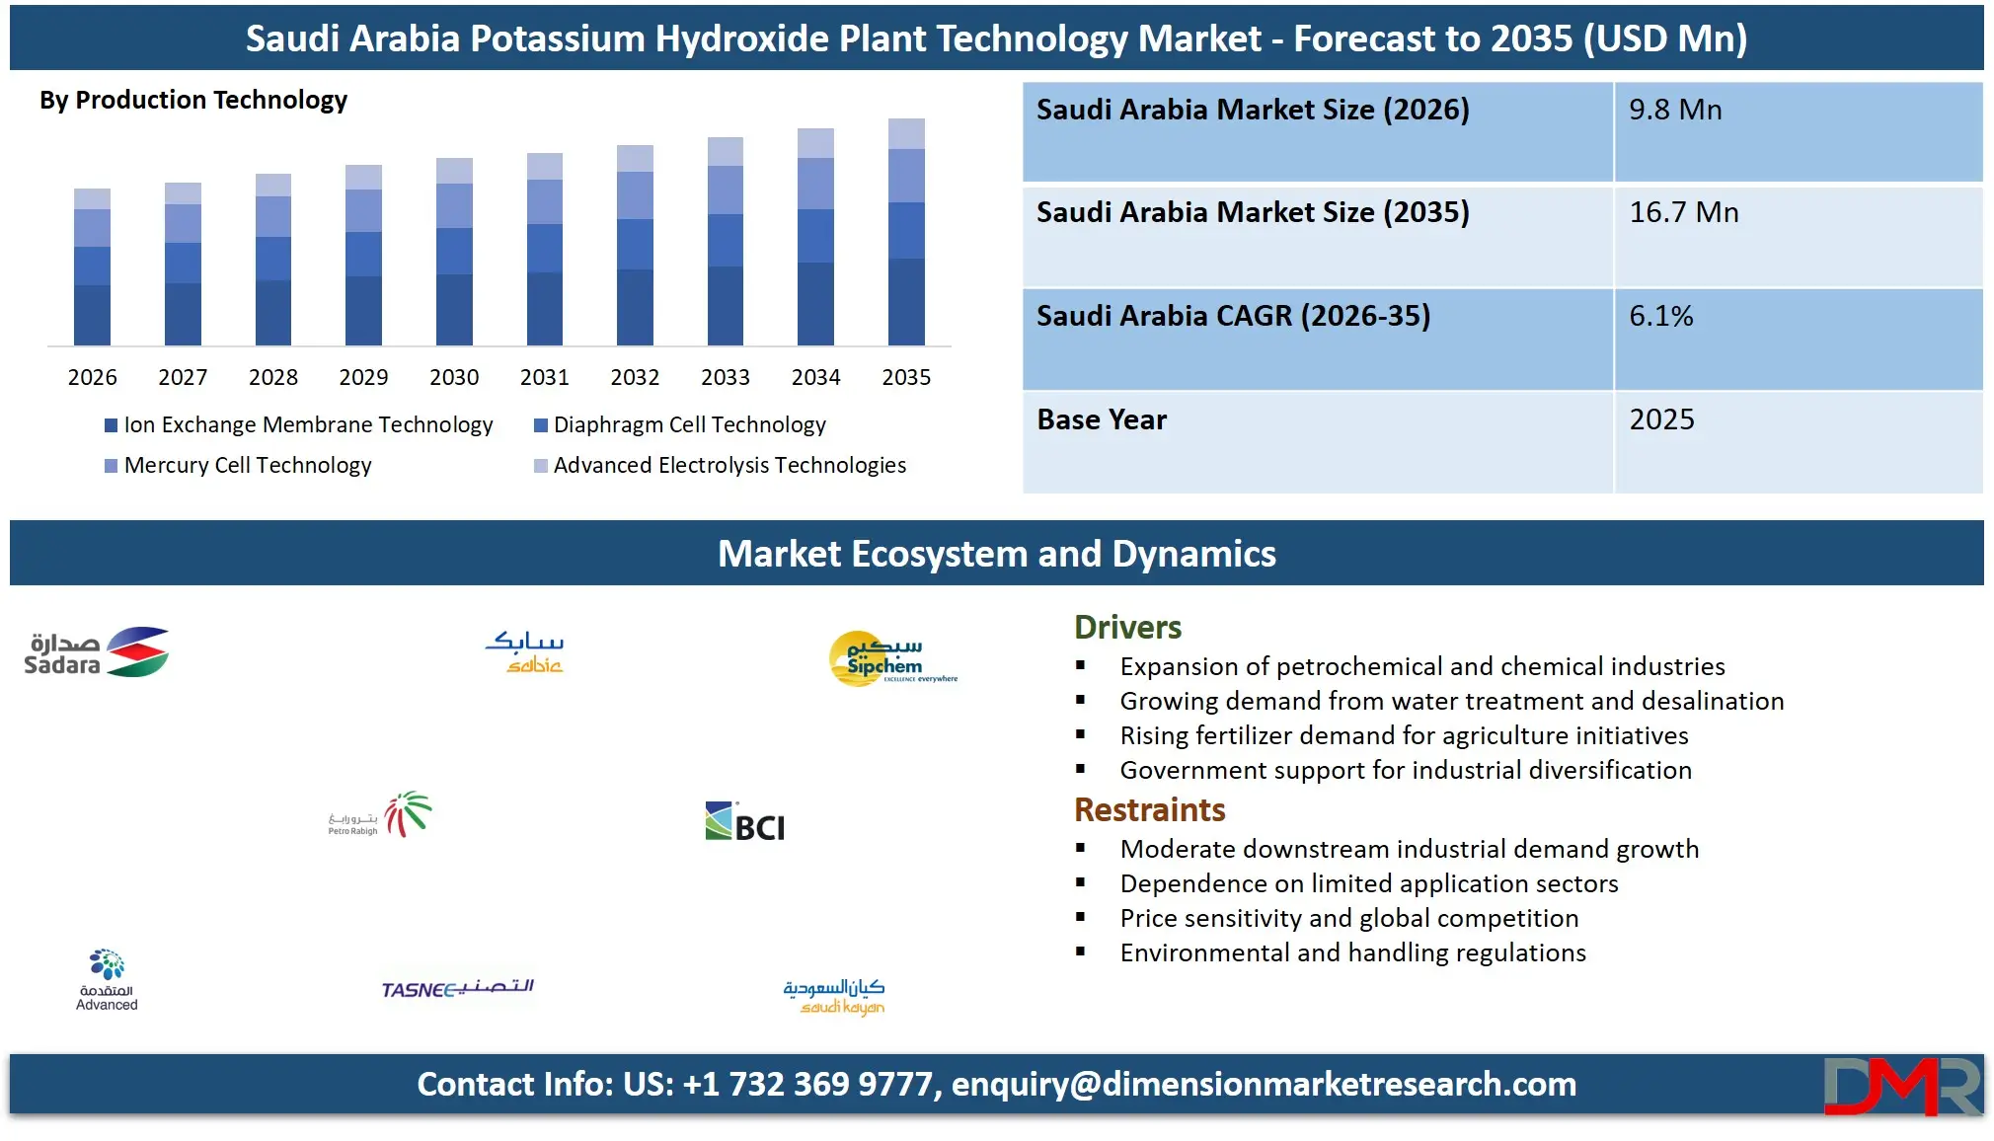Expand the Drivers heading
Screen dimensions: 1994x1141
(1127, 627)
